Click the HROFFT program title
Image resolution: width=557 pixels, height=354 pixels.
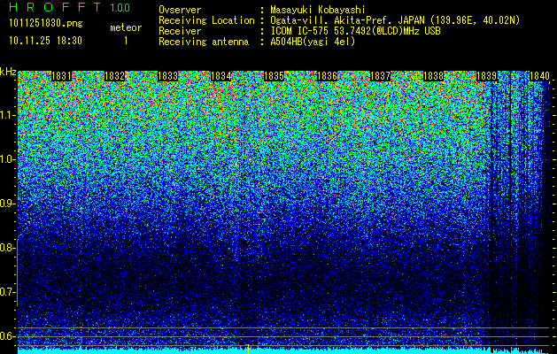tap(55, 7)
